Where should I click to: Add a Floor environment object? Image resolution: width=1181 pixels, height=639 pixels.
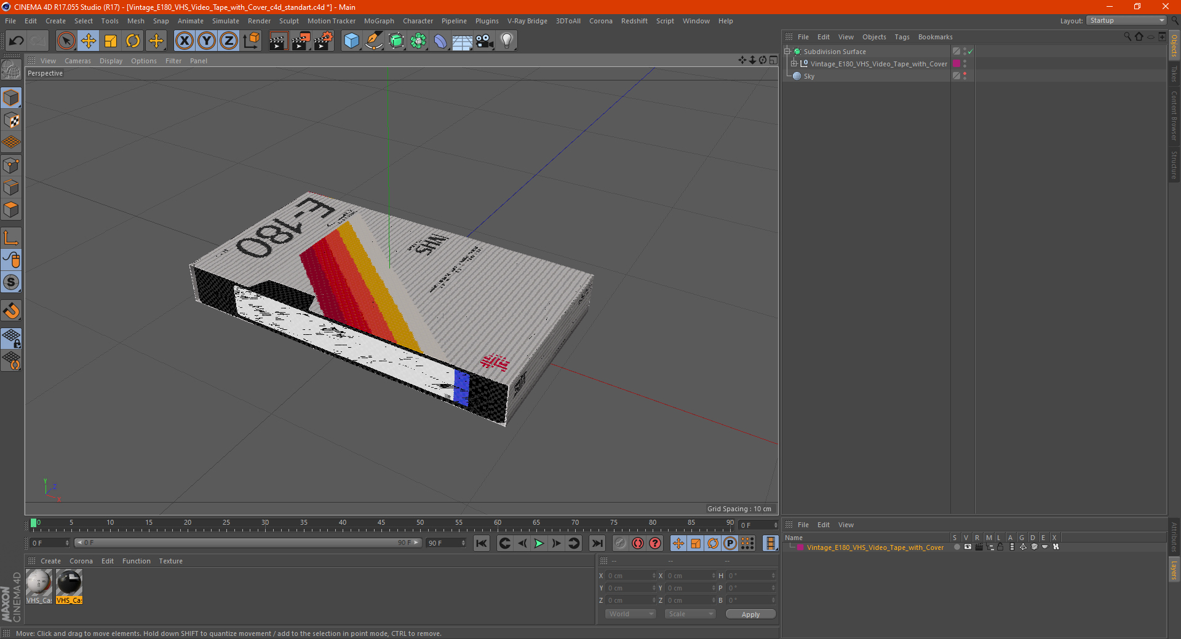point(462,41)
